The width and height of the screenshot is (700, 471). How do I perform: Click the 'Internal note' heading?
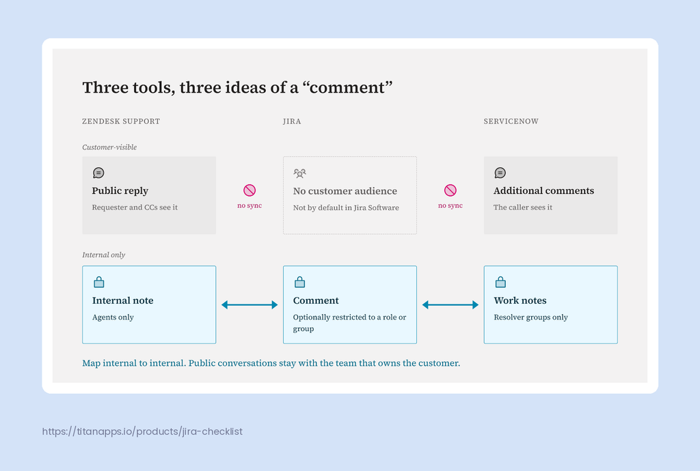click(x=123, y=300)
